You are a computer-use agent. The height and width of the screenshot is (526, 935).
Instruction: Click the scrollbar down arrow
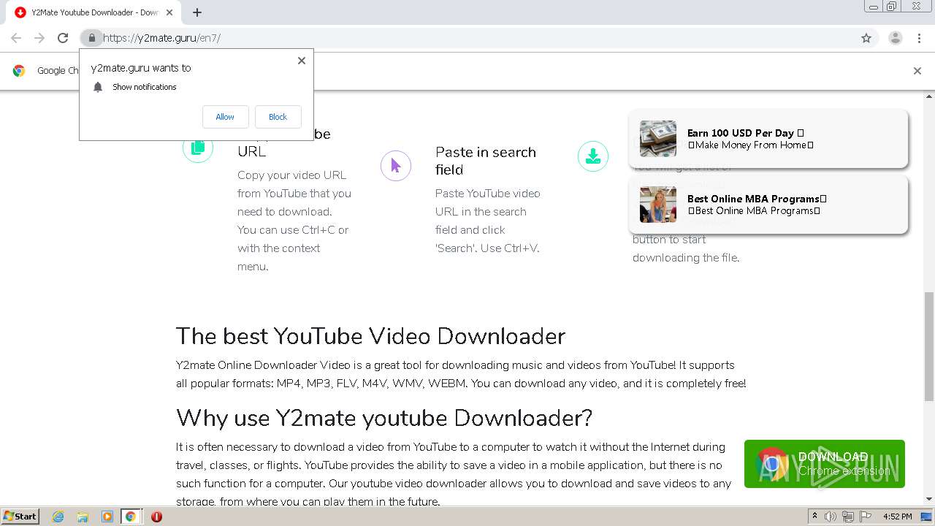929,499
